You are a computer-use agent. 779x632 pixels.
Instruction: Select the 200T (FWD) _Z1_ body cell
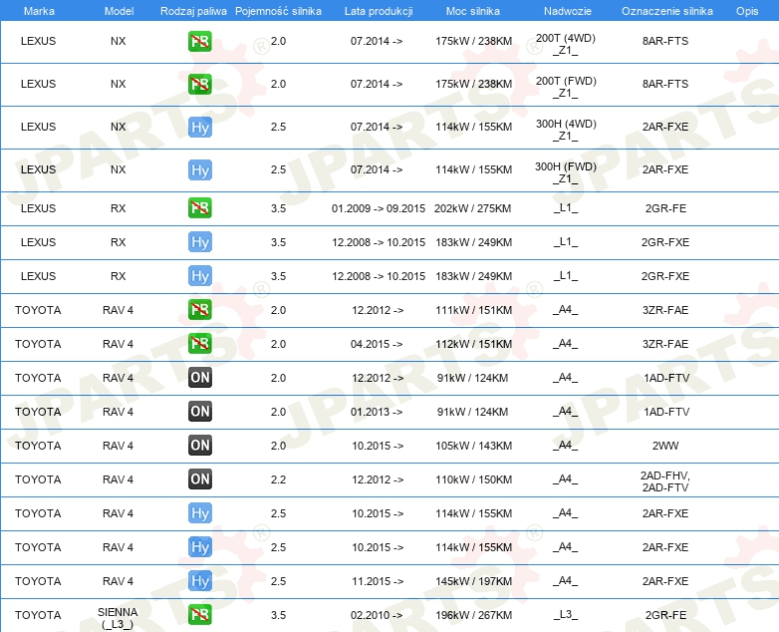click(x=565, y=87)
